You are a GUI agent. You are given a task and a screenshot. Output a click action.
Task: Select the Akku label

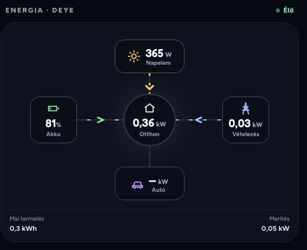click(x=53, y=134)
